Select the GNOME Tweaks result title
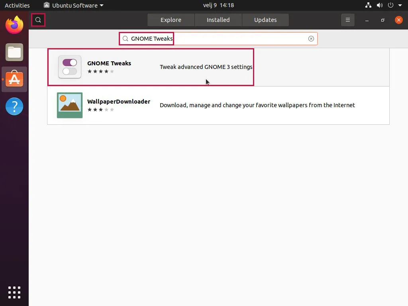Viewport: 408px width, 306px height. click(x=109, y=63)
